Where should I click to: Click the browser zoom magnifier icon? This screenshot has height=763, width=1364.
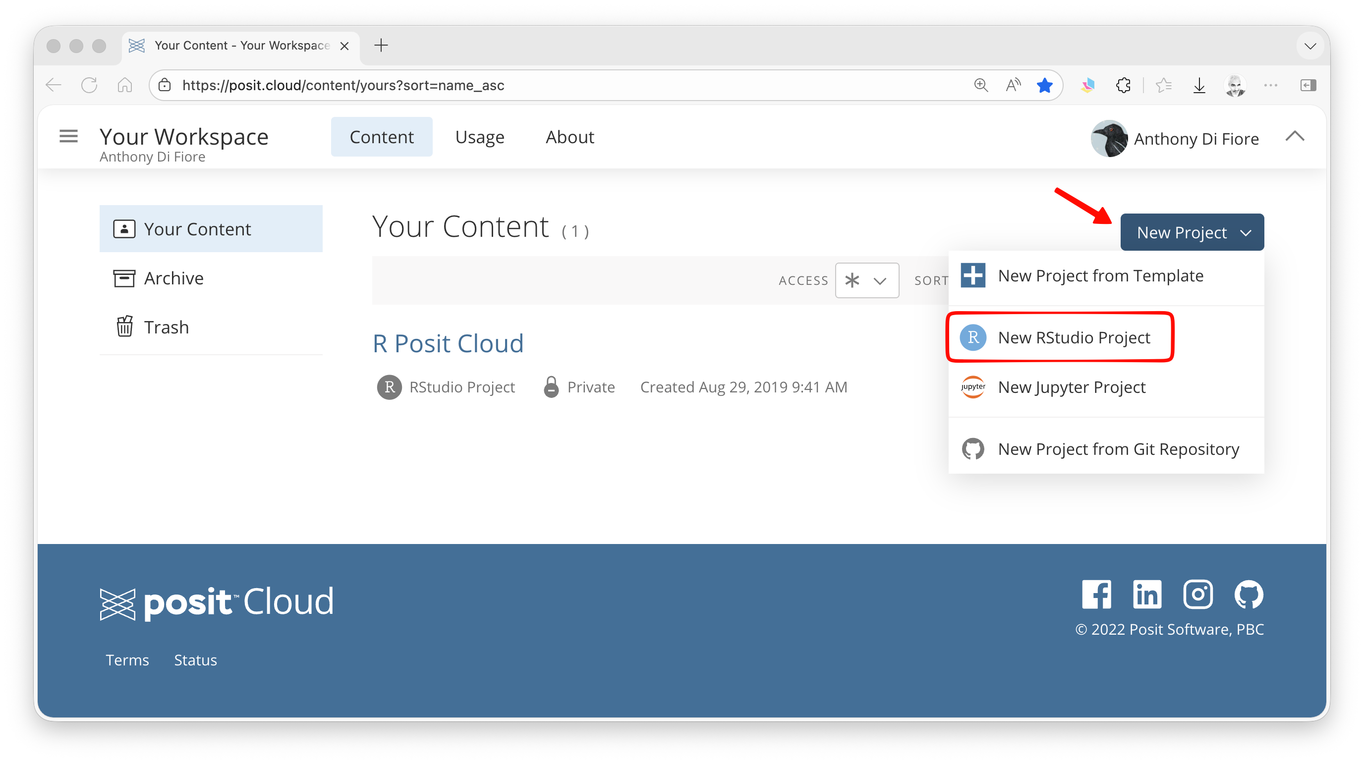[x=981, y=85]
